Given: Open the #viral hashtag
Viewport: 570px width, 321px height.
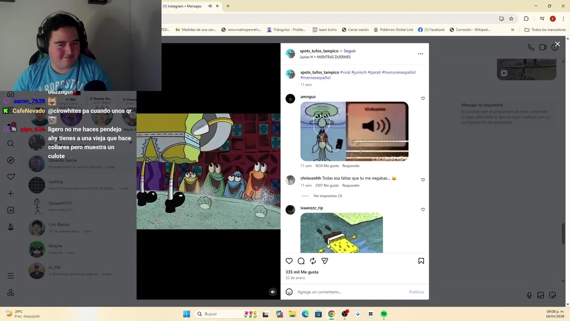Looking at the screenshot, I should click(x=345, y=72).
